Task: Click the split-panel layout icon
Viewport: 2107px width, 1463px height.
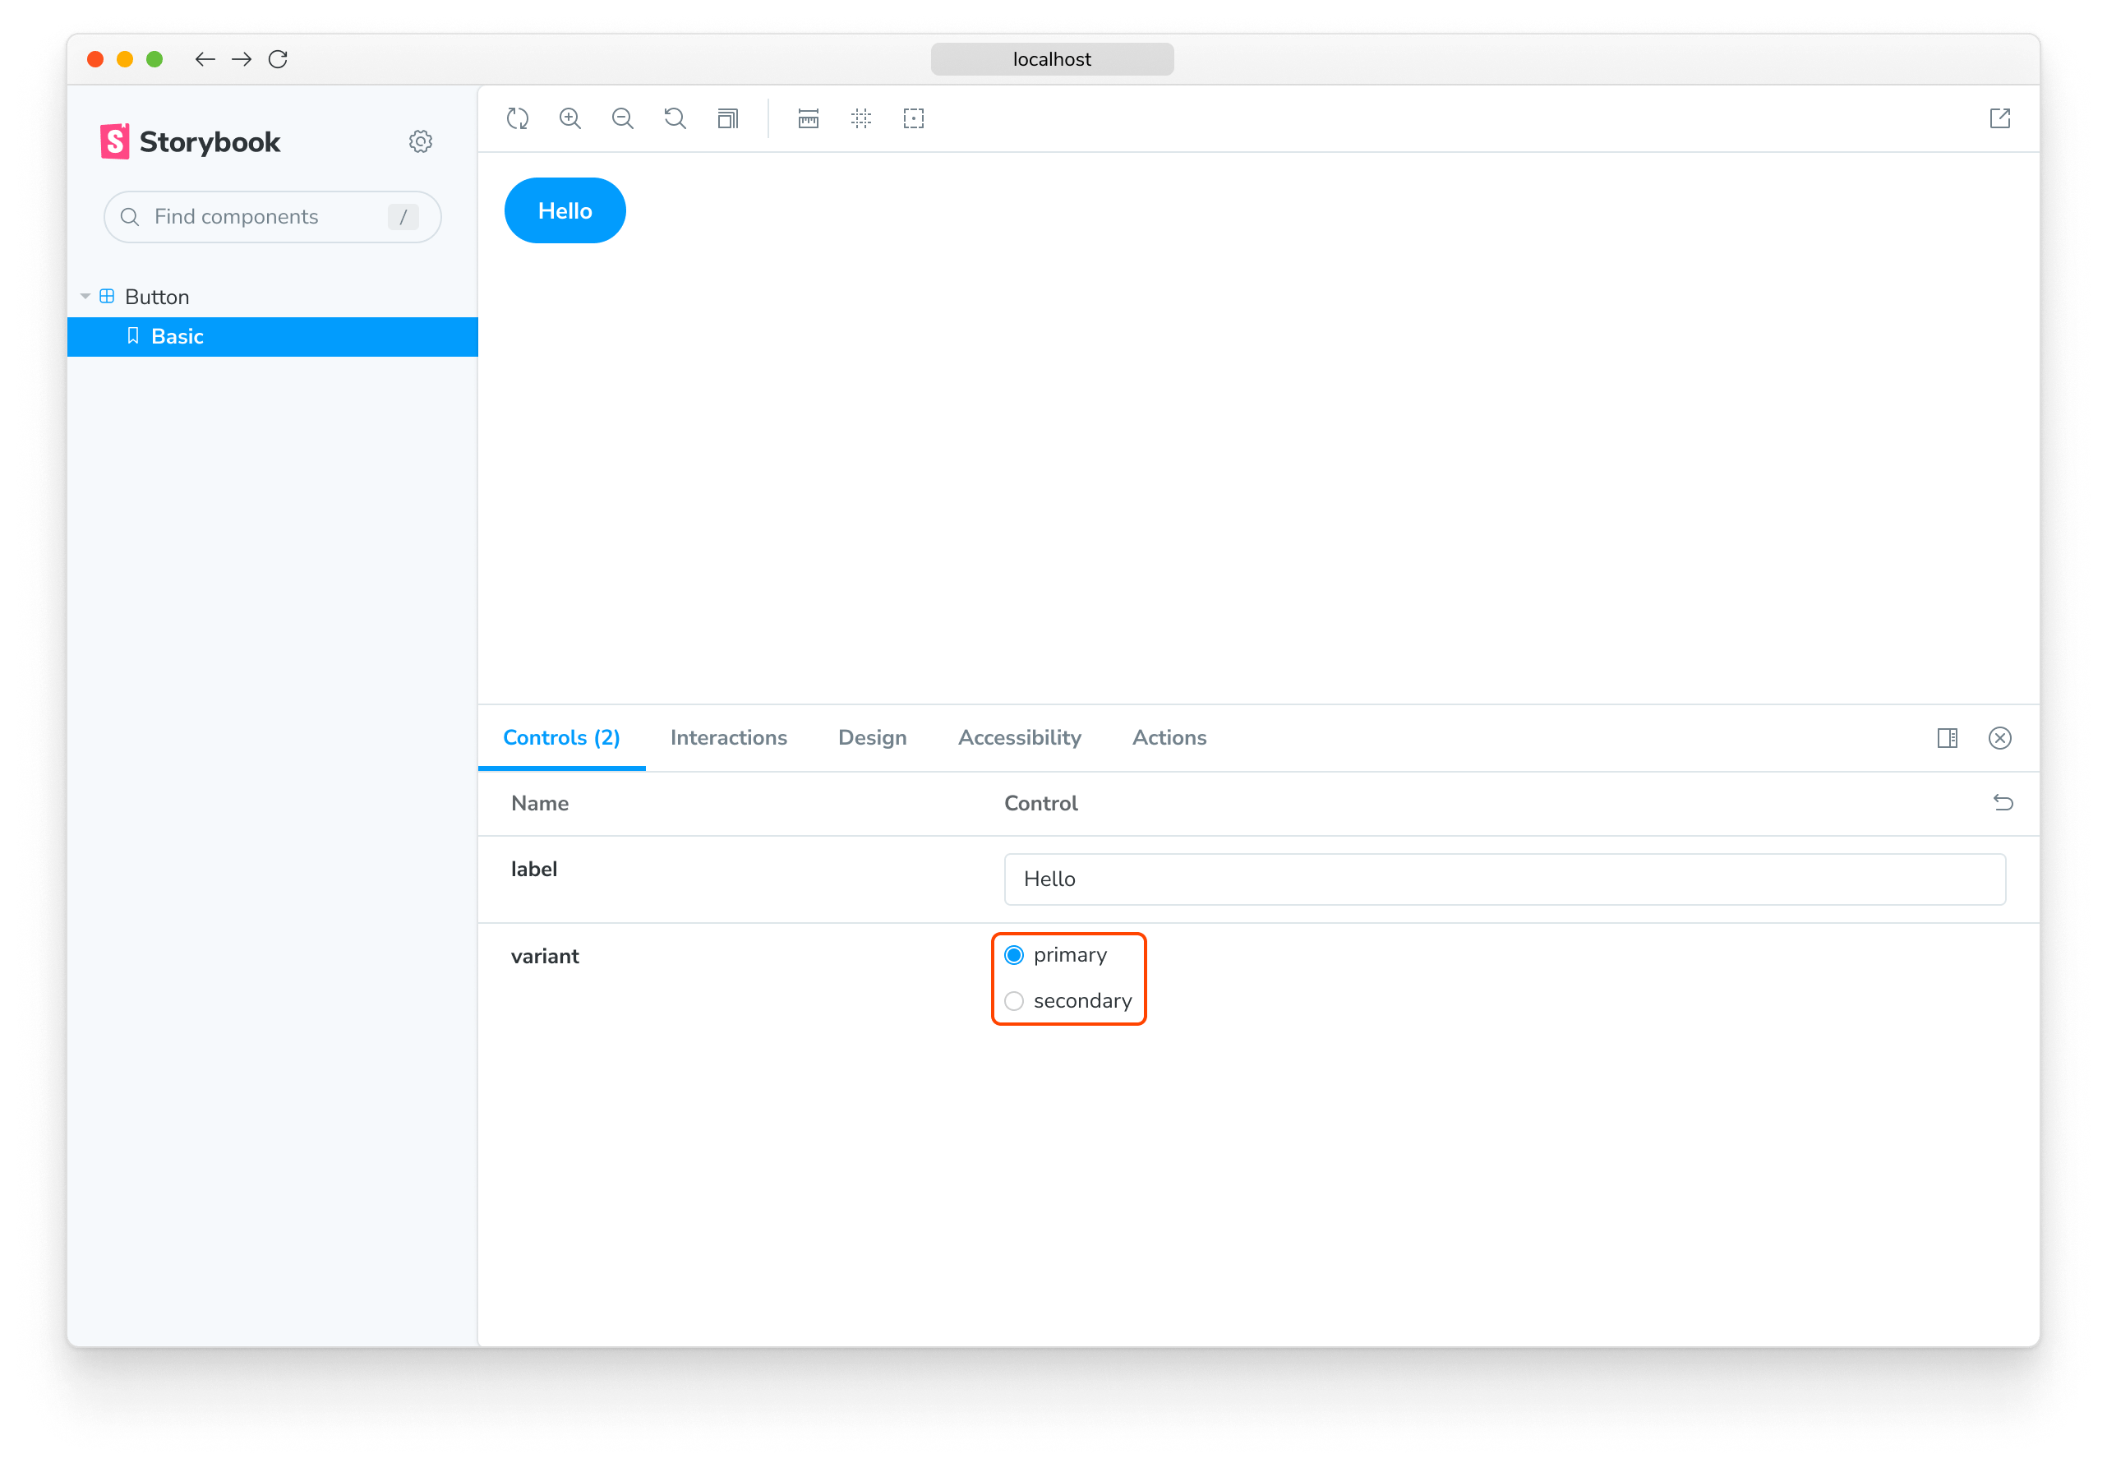Action: click(1948, 738)
